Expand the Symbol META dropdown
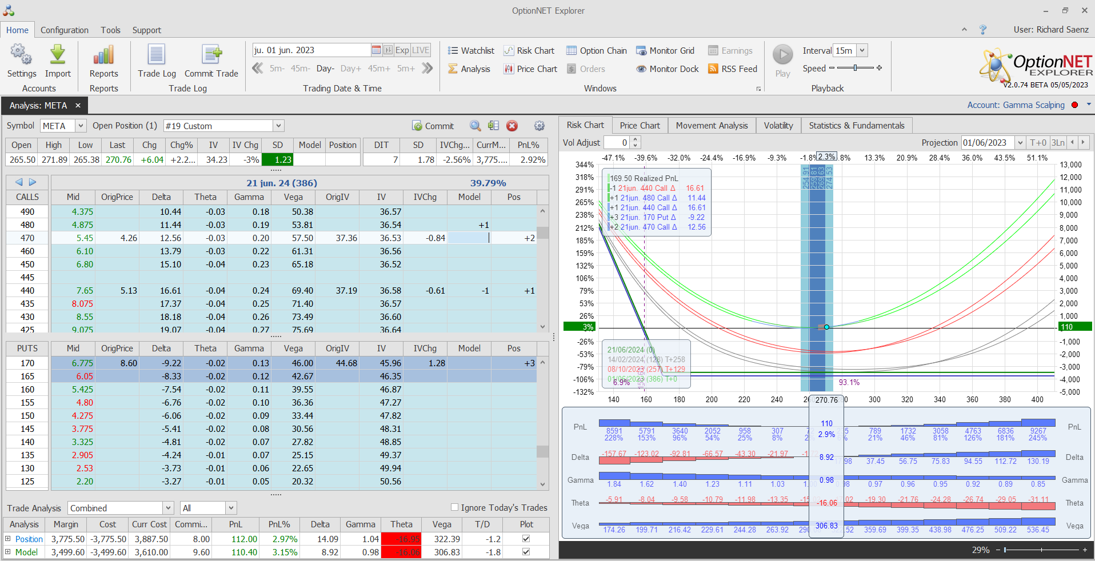The height and width of the screenshot is (561, 1095). [81, 126]
